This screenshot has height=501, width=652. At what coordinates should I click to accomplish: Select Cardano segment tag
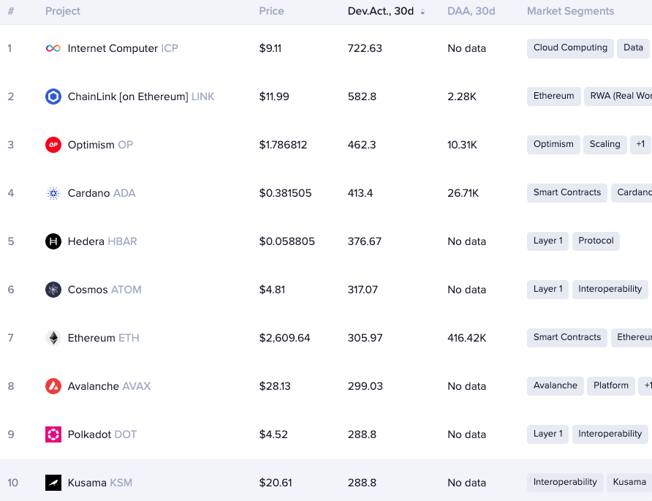pyautogui.click(x=632, y=193)
